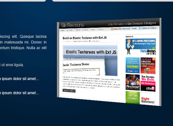Viewport: 173px width, 126px height.
Task: Click the dark read more button under the article
Action: [69, 91]
